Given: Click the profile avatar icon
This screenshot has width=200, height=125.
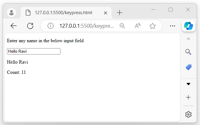Looking at the screenshot, I should 11,13.
